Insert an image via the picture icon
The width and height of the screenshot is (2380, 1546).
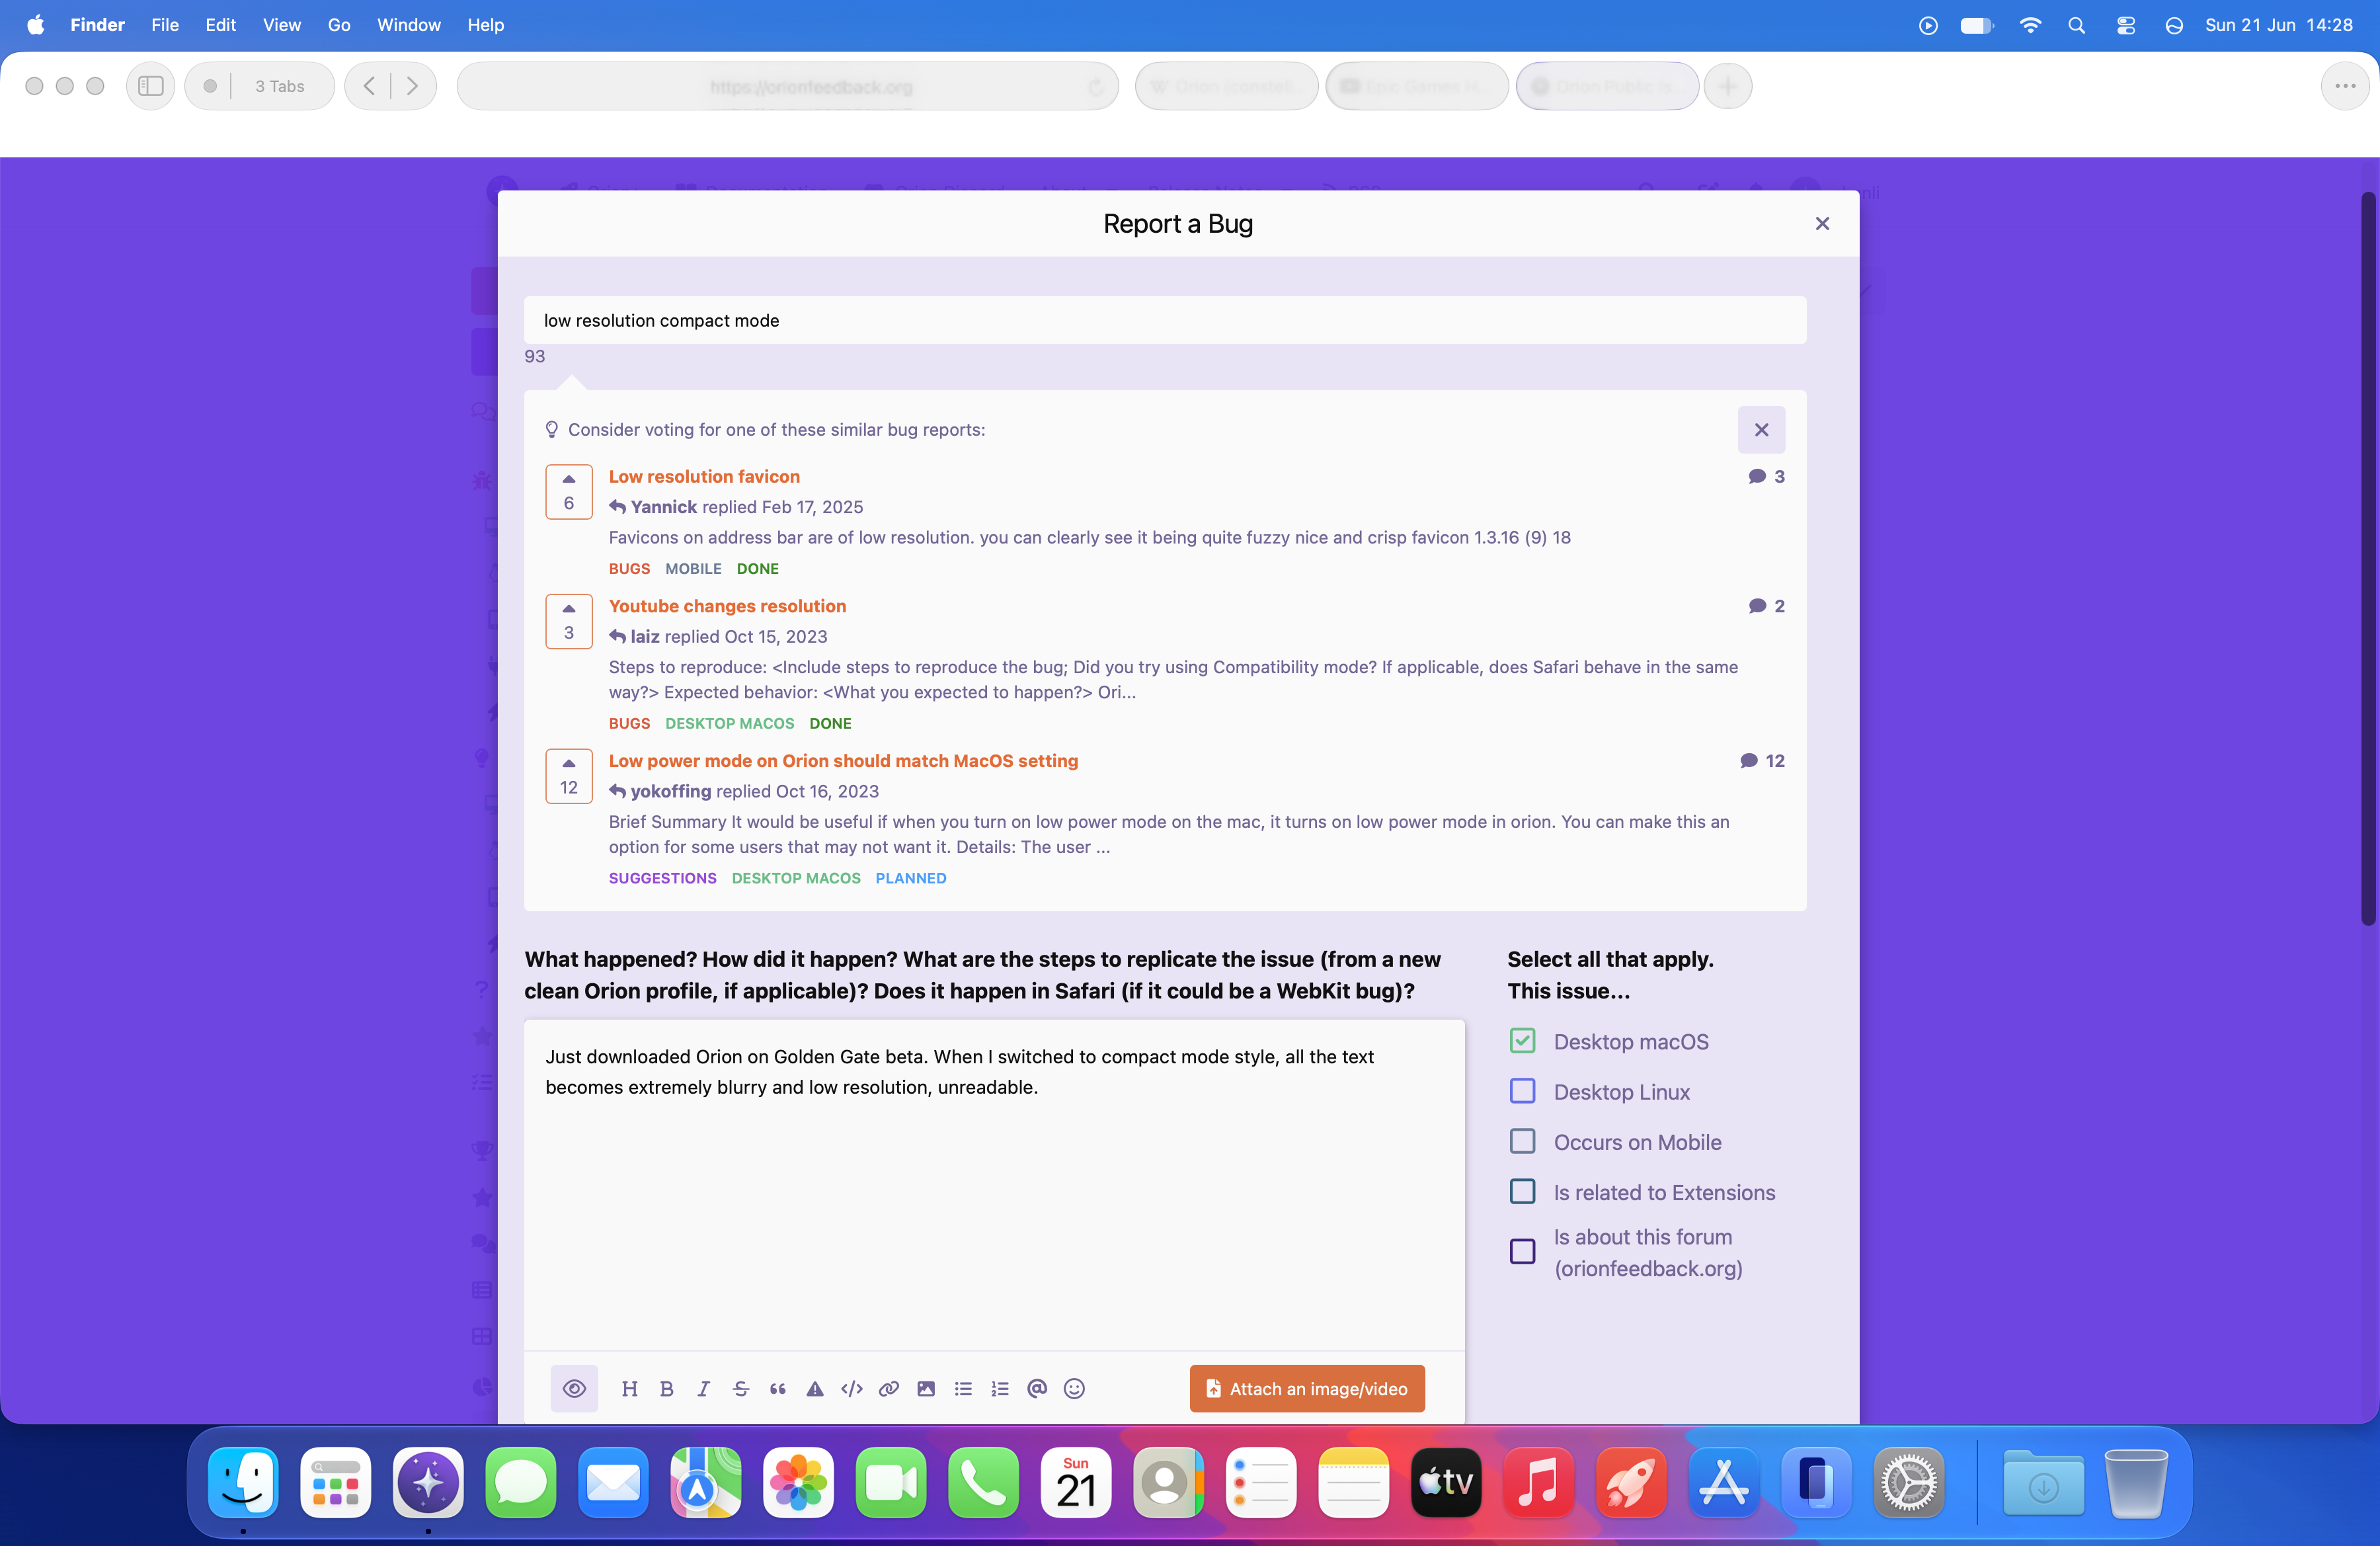point(926,1388)
